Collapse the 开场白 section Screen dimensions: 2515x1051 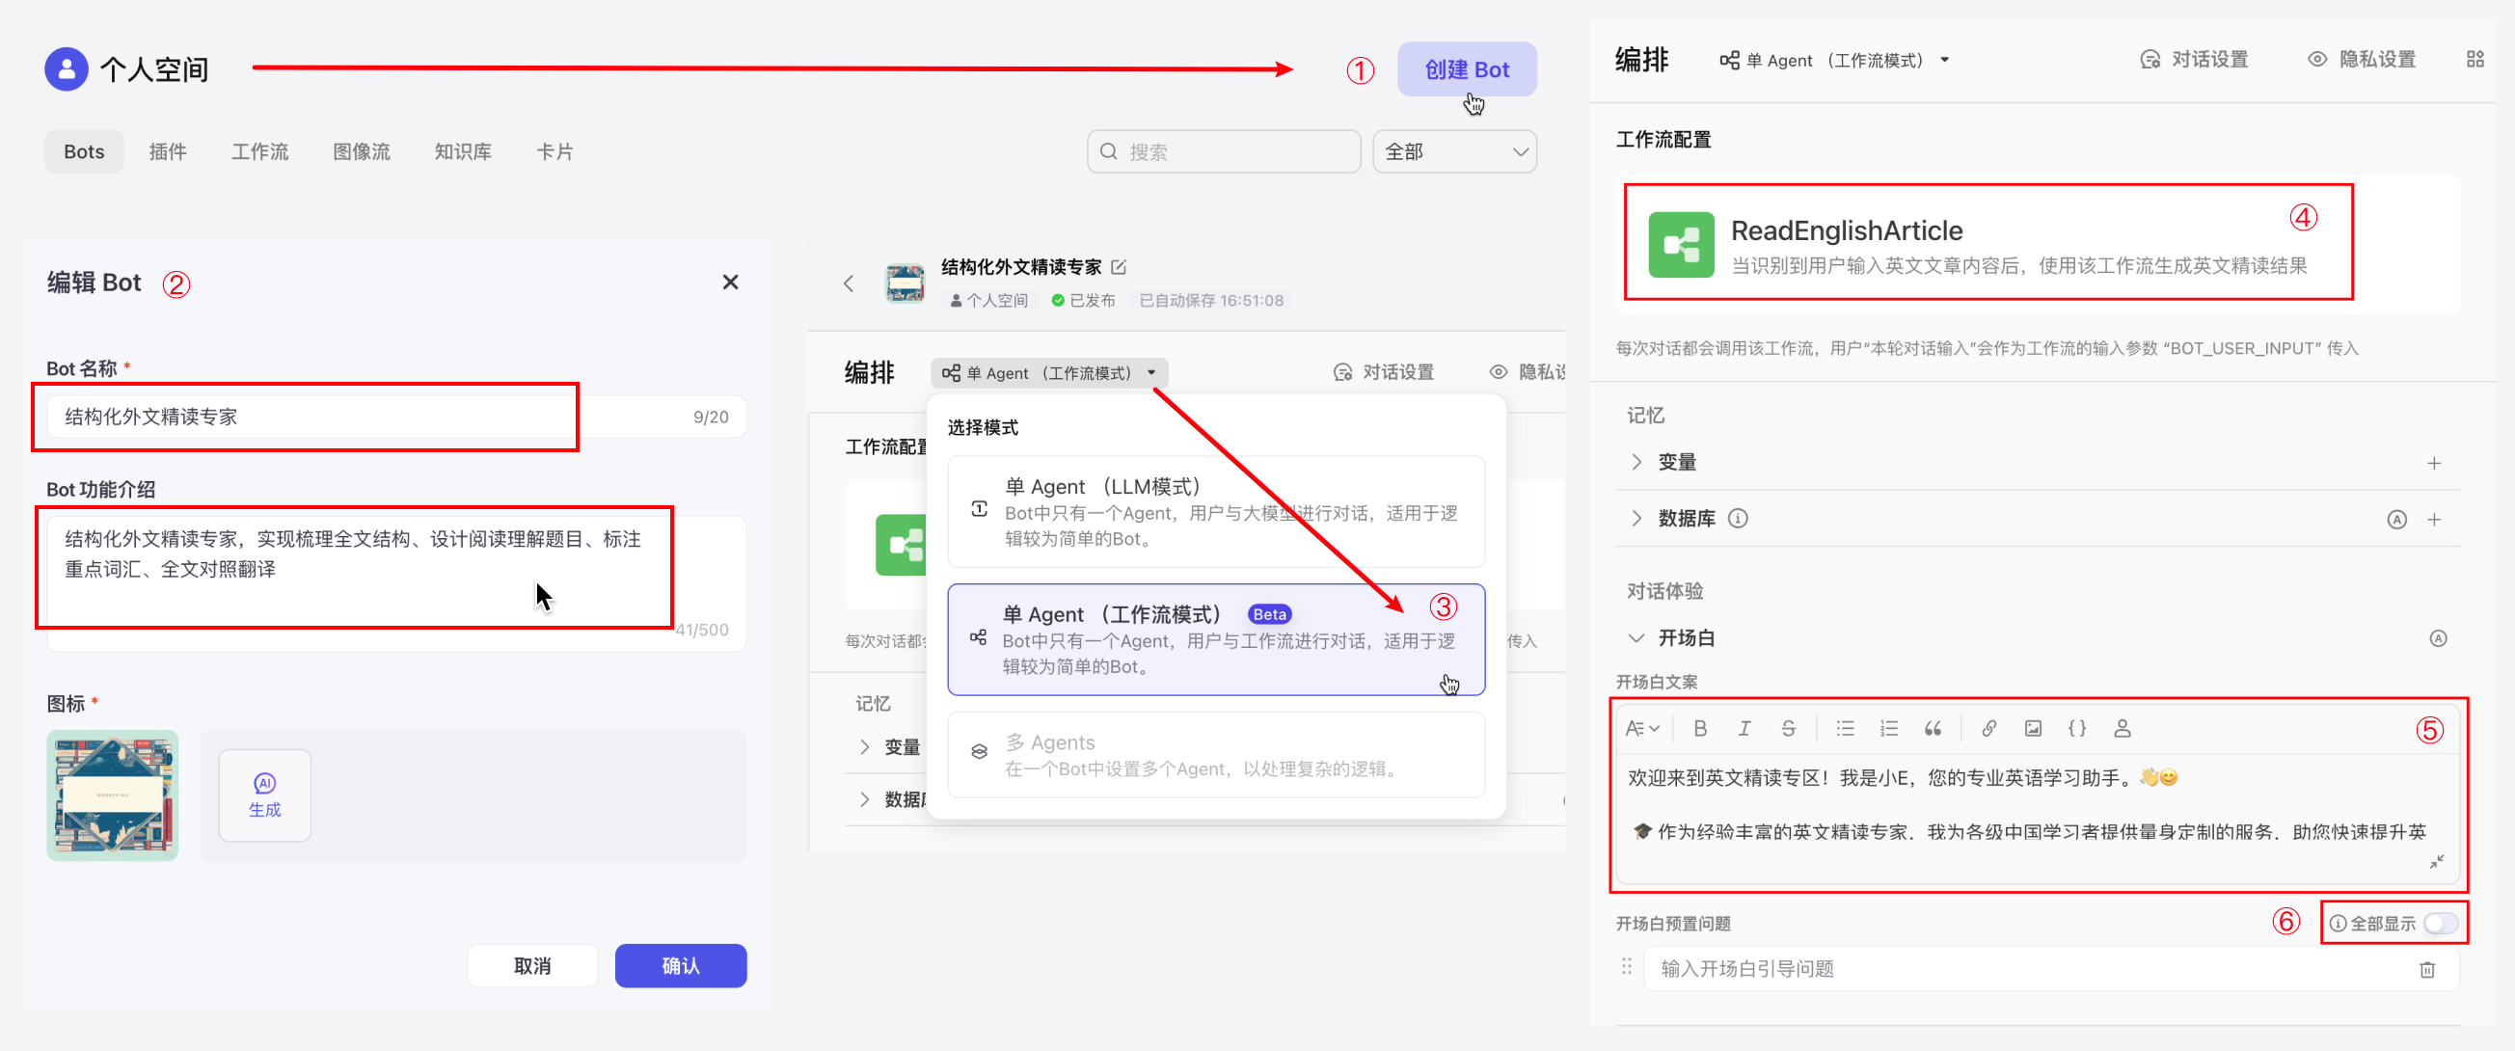click(1637, 637)
